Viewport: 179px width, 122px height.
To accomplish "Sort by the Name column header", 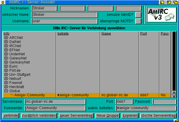I will point(106,34).
